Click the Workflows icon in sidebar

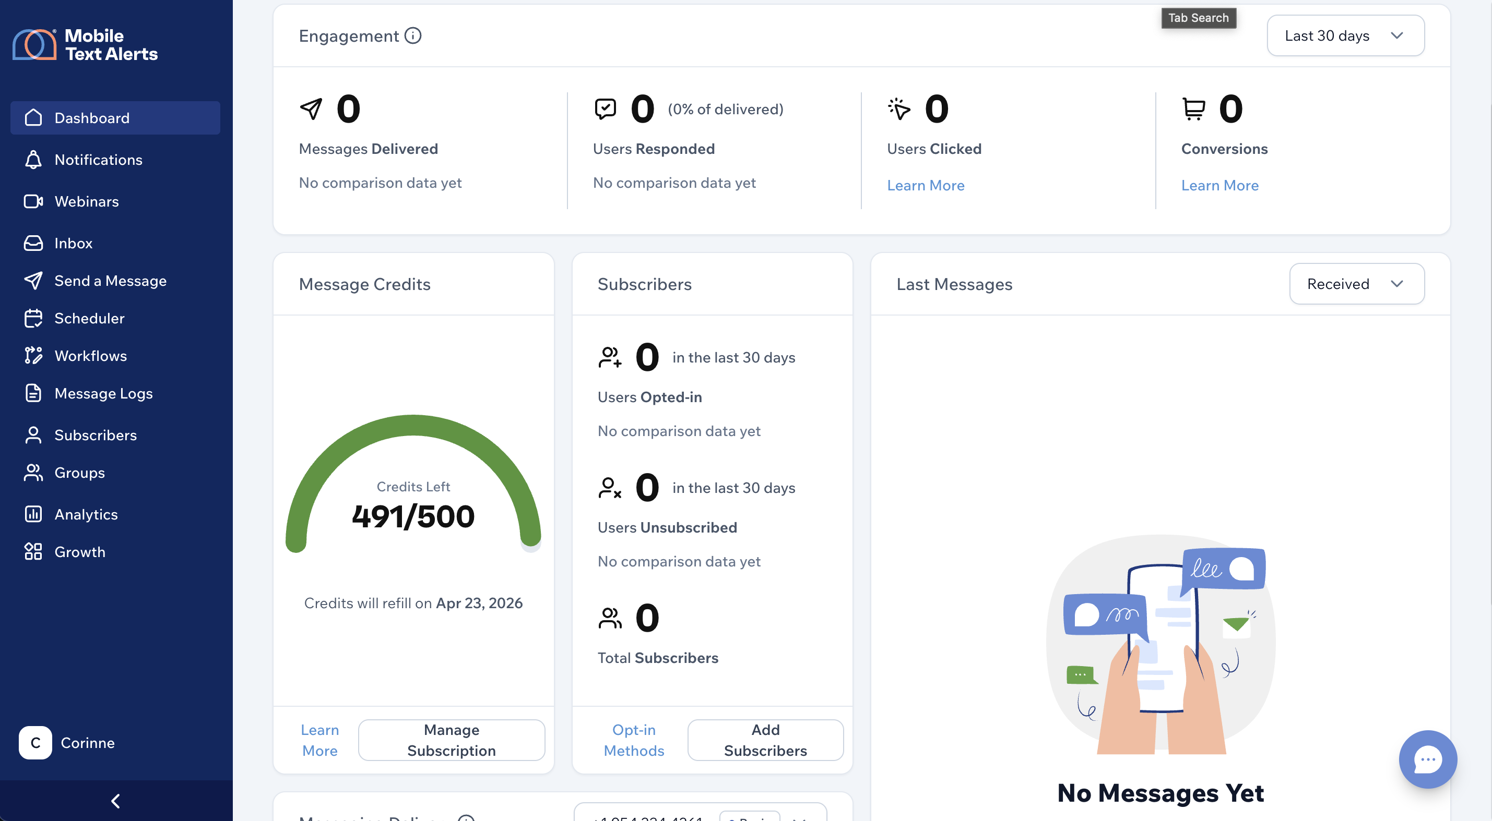(33, 356)
